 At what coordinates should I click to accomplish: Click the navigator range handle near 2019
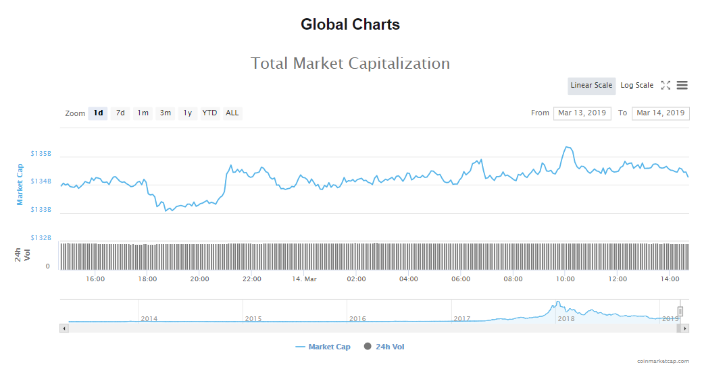(x=680, y=311)
